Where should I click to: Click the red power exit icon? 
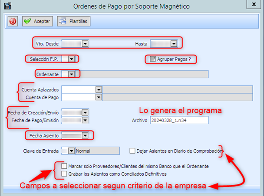12,21
